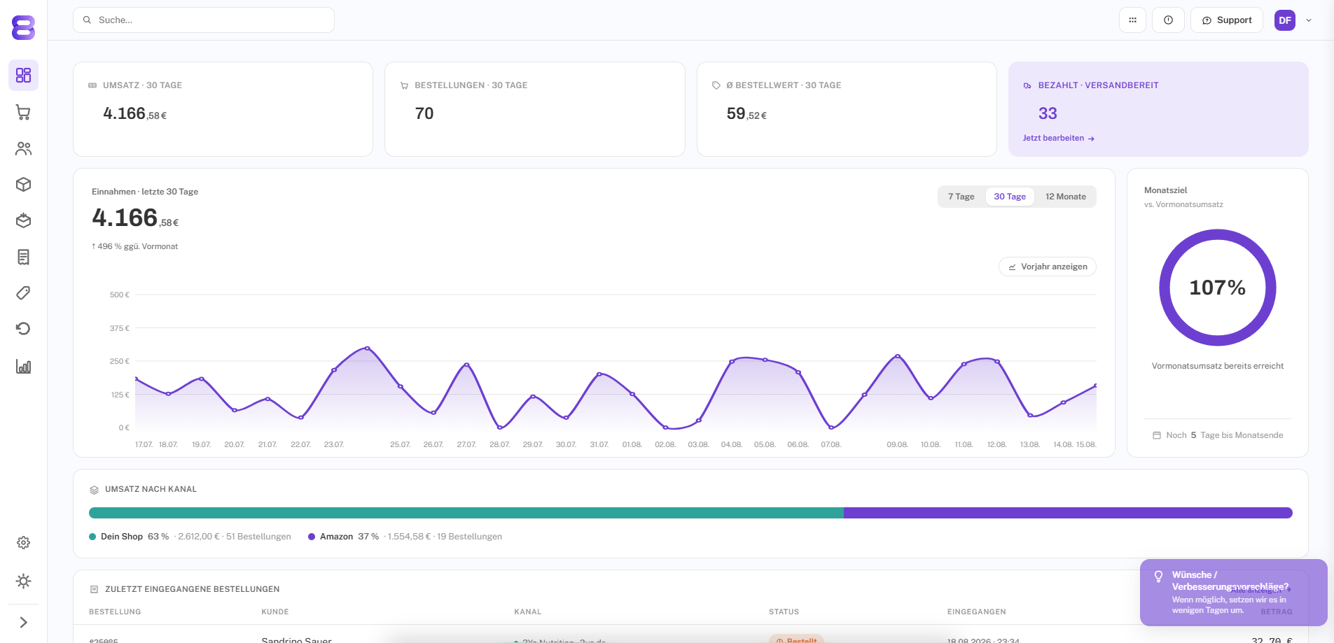Open the Wünsche / Verbesserungsvorschläge popup
The height and width of the screenshot is (643, 1334).
(x=1234, y=593)
